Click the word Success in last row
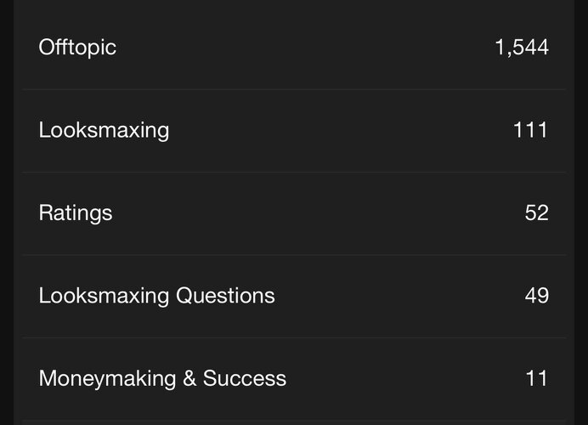 pyautogui.click(x=244, y=378)
